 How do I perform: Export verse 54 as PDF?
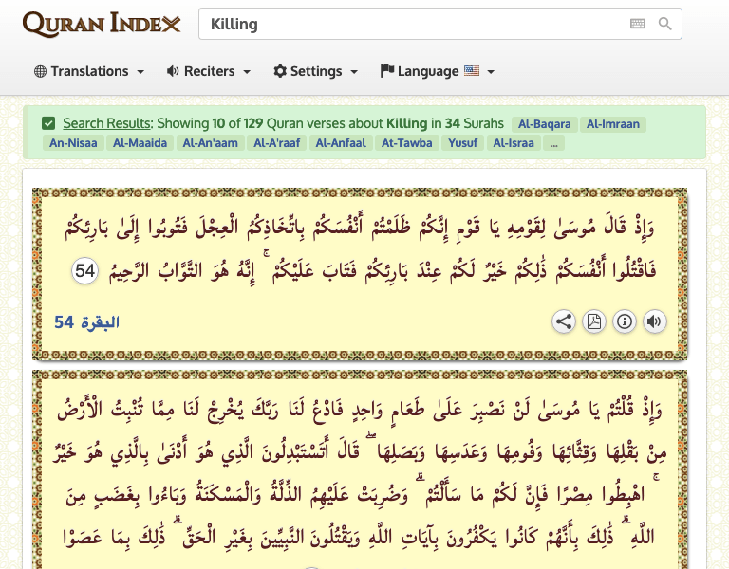pyautogui.click(x=594, y=321)
